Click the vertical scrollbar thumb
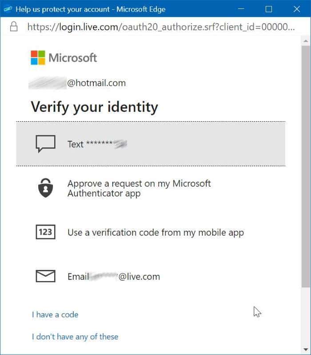Screen dimensions: 311x355 click(x=306, y=167)
